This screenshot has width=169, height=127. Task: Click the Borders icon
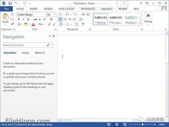pyautogui.click(x=68, y=24)
